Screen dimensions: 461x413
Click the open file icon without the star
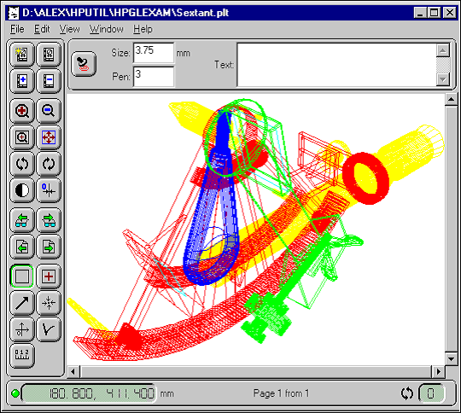click(49, 55)
